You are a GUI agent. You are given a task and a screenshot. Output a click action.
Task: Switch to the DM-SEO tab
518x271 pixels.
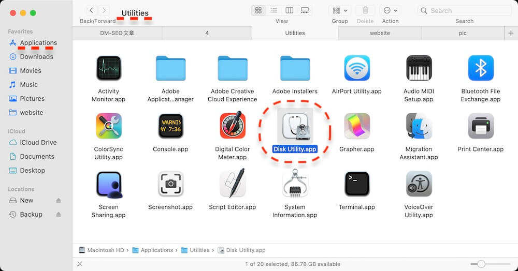click(117, 33)
